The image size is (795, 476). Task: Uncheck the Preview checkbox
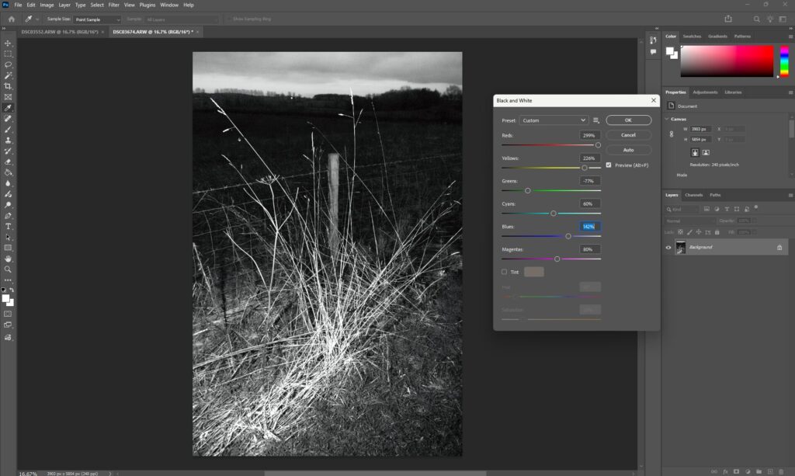tap(609, 165)
